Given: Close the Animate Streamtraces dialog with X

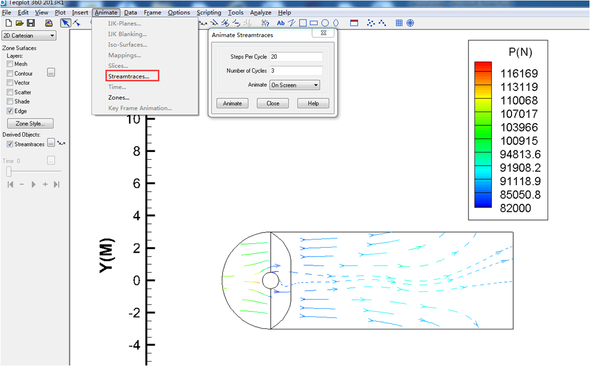Looking at the screenshot, I should click(x=323, y=33).
